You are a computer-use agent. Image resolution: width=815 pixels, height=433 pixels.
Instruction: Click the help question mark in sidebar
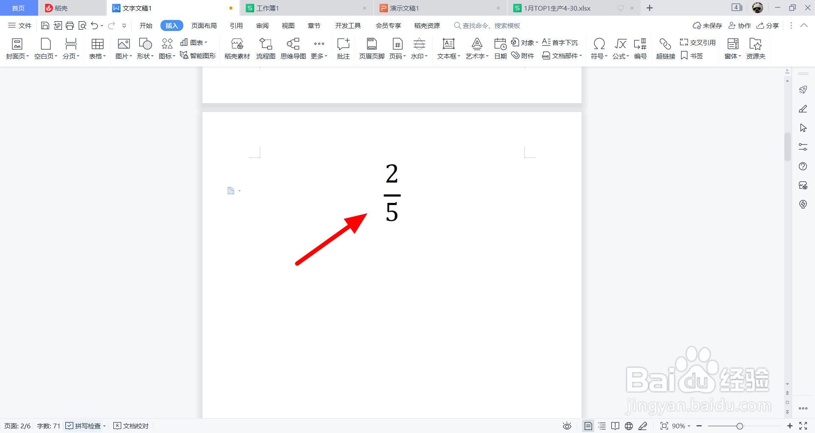click(x=803, y=166)
